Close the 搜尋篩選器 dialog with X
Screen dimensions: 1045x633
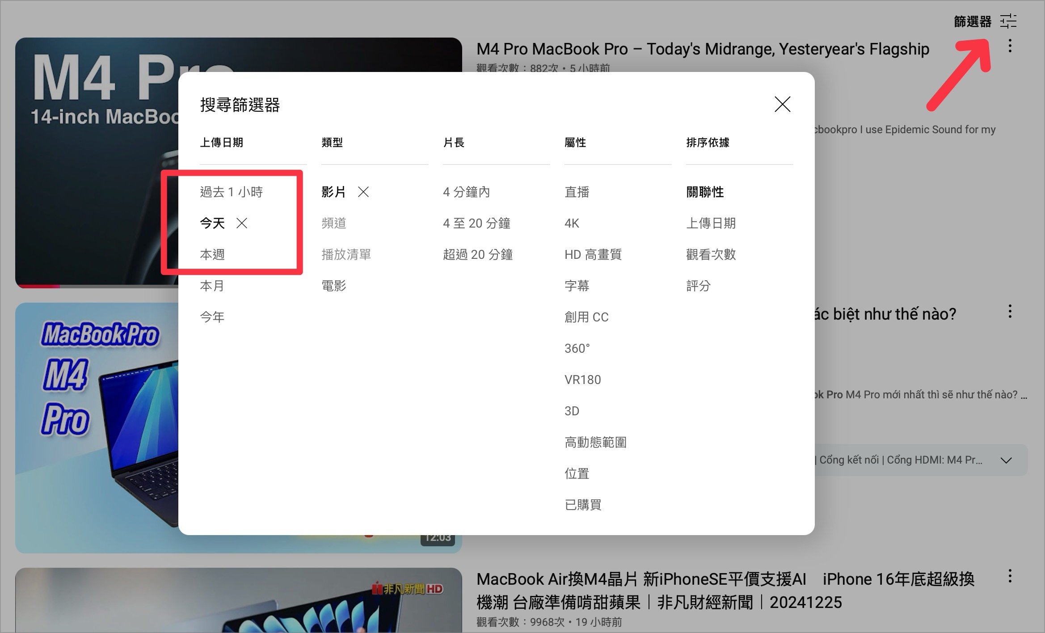click(x=782, y=104)
